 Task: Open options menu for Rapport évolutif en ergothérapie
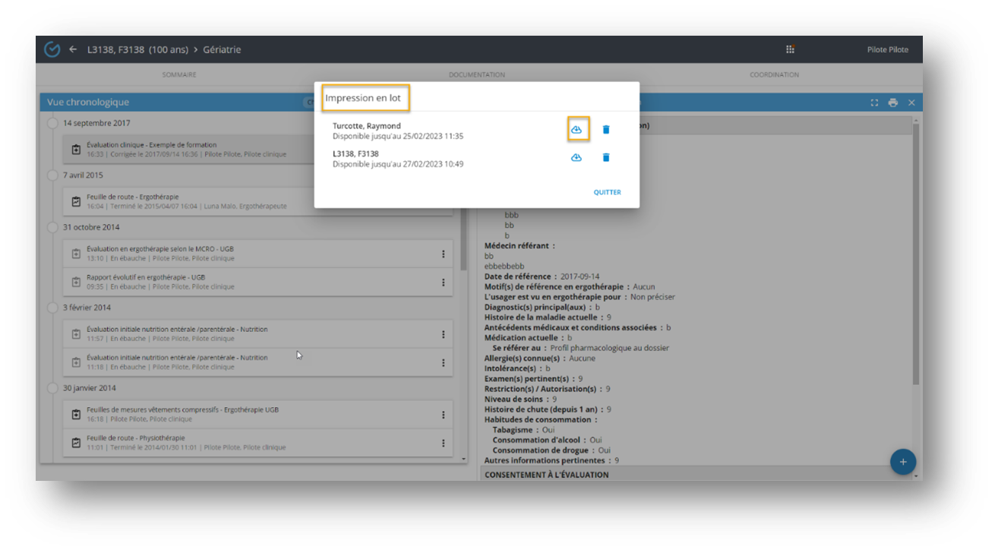(x=444, y=283)
